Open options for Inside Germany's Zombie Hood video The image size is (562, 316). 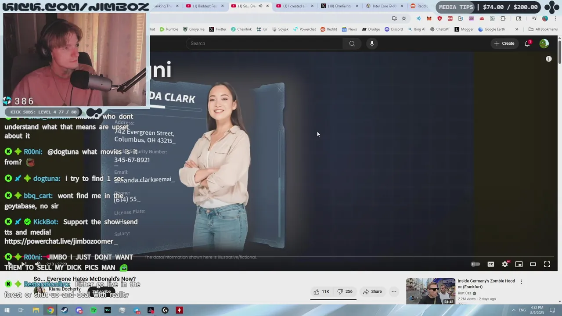(x=522, y=282)
